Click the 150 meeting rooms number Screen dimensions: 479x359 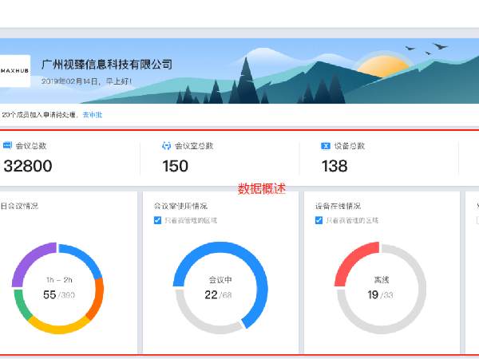tap(175, 166)
